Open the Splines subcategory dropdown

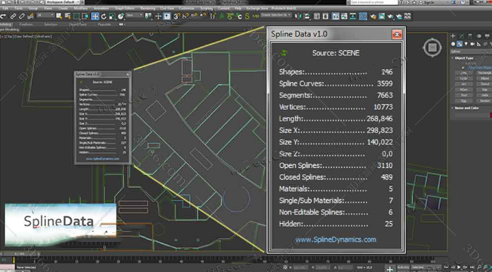471,51
